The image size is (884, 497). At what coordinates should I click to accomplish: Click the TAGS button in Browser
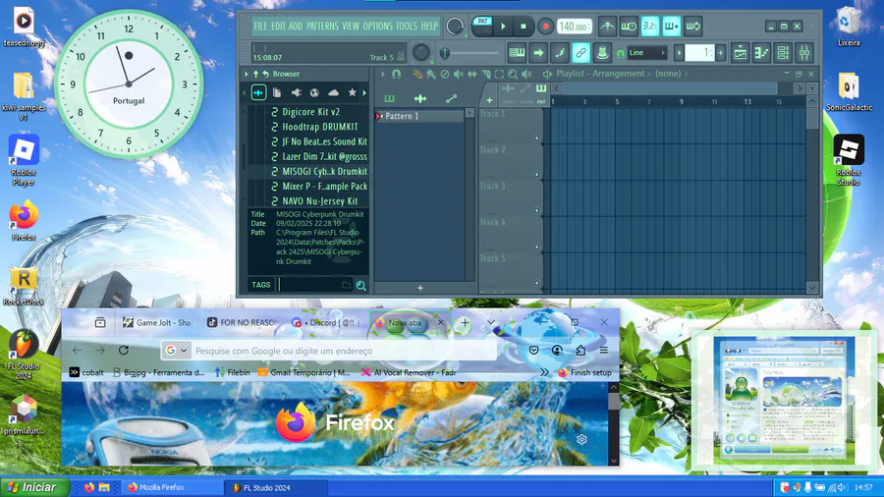[261, 285]
